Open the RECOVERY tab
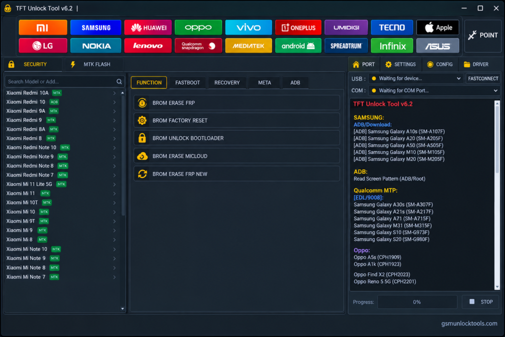Viewport: 505px width, 337px height. coord(227,82)
